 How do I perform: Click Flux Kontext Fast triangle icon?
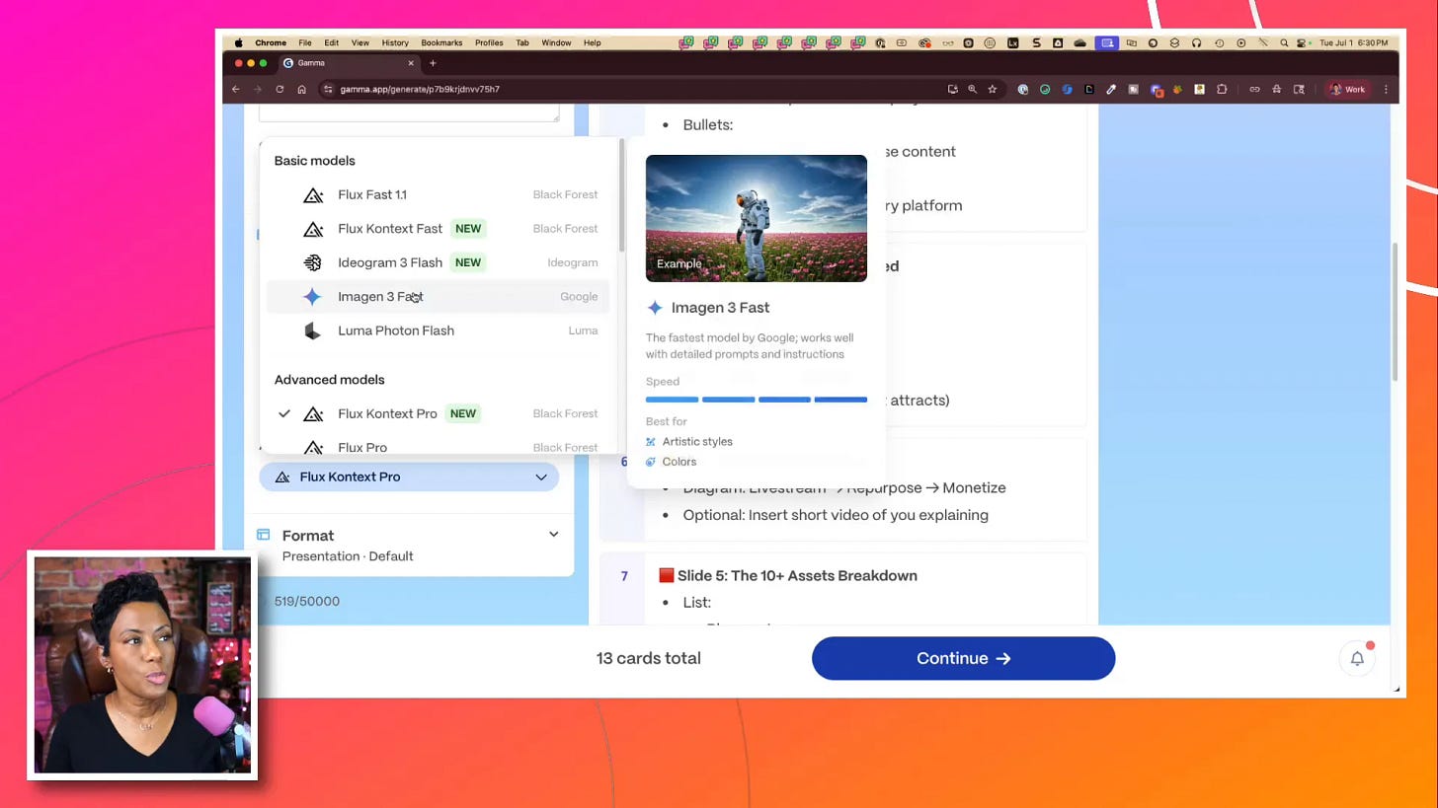point(313,229)
